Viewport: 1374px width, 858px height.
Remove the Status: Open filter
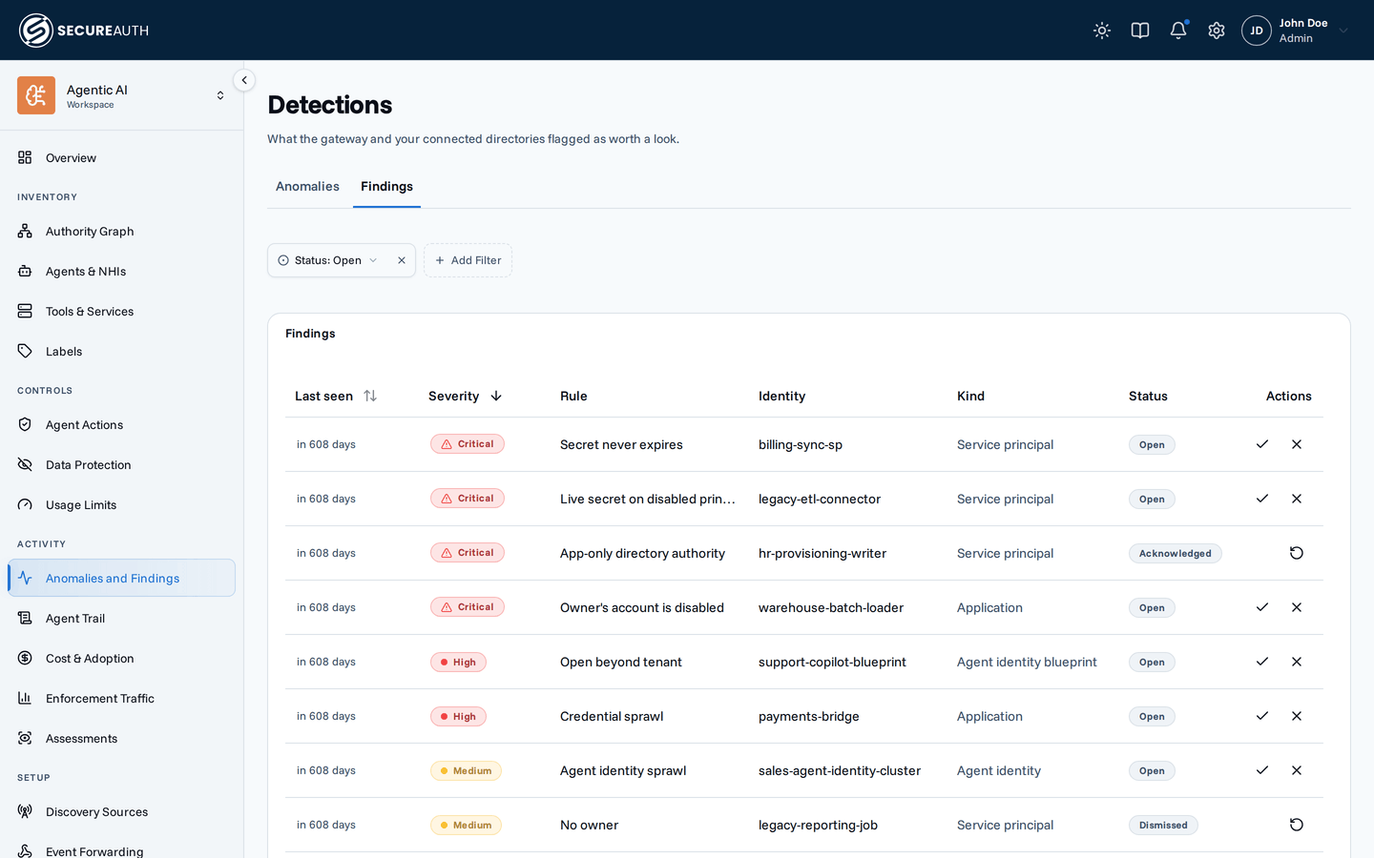402,260
